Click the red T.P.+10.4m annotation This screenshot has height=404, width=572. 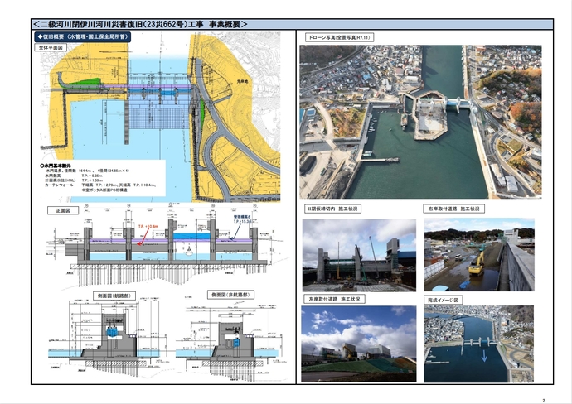pyautogui.click(x=148, y=227)
